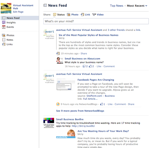Click the Link share icon
The width and height of the screenshot is (150, 148).
[x=82, y=15]
